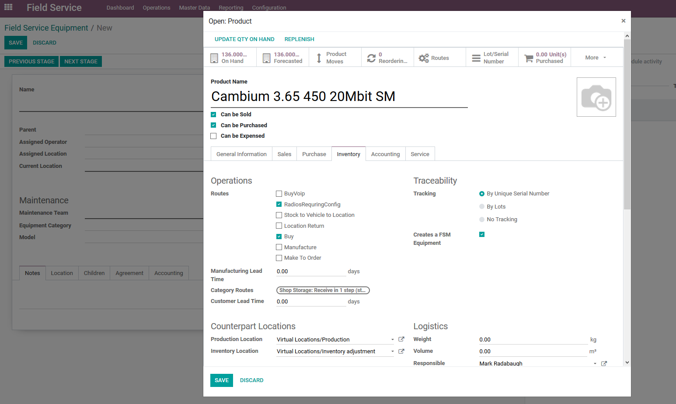Viewport: 676px width, 404px height.
Task: Click the UPDATE QTY ON HAND button
Action: (x=244, y=39)
